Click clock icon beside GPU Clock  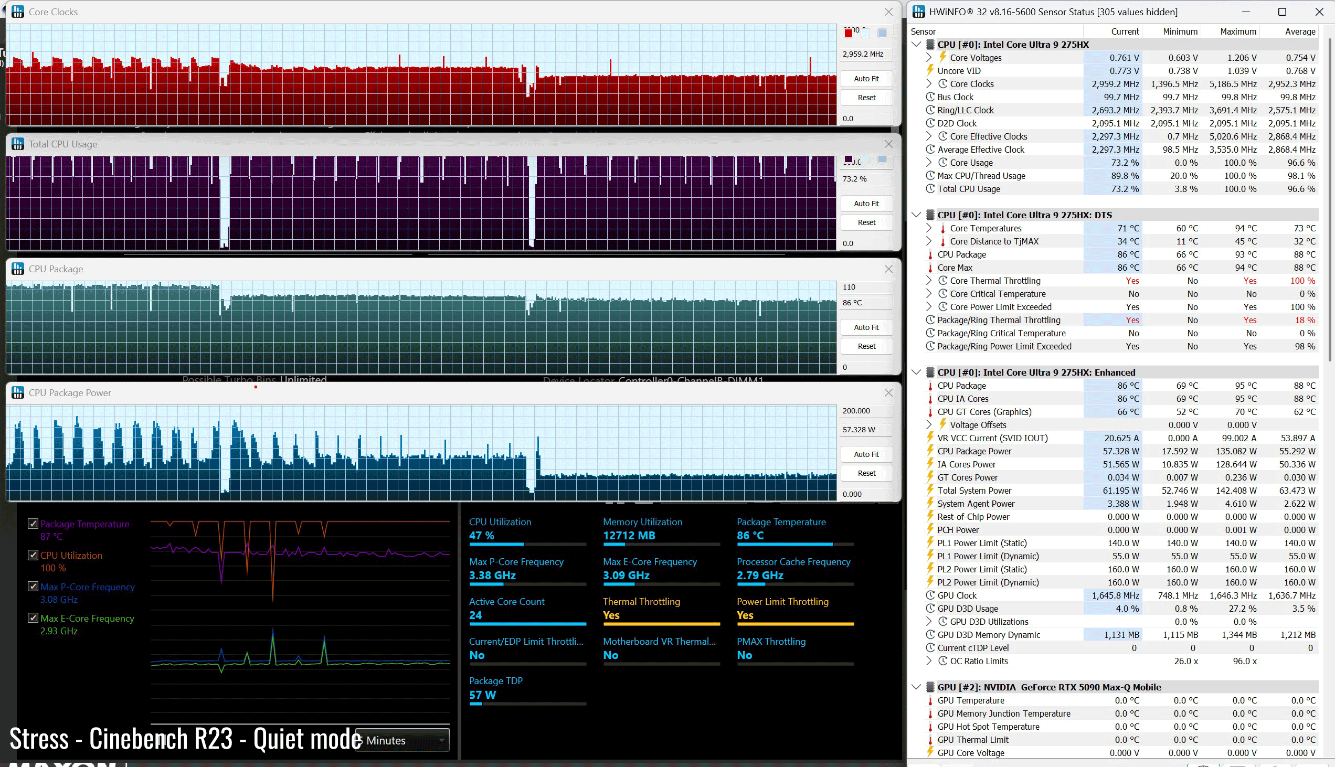click(930, 595)
